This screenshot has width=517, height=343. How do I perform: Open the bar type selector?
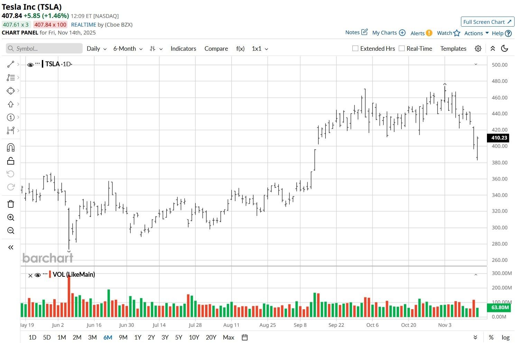point(156,49)
